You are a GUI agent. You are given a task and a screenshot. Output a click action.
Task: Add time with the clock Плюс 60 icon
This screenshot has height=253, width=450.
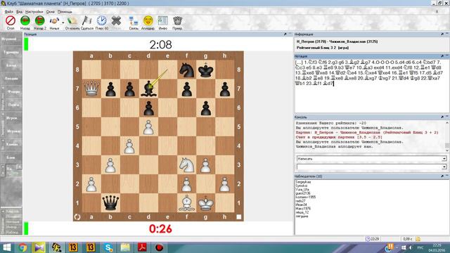(101, 20)
